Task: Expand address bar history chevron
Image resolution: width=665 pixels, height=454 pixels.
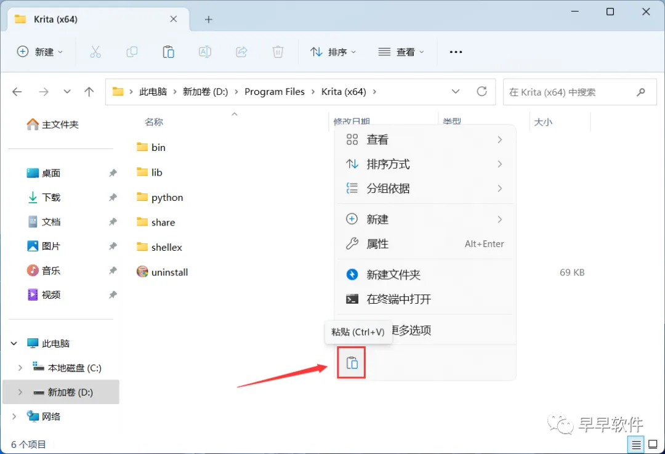Action: pyautogui.click(x=456, y=92)
